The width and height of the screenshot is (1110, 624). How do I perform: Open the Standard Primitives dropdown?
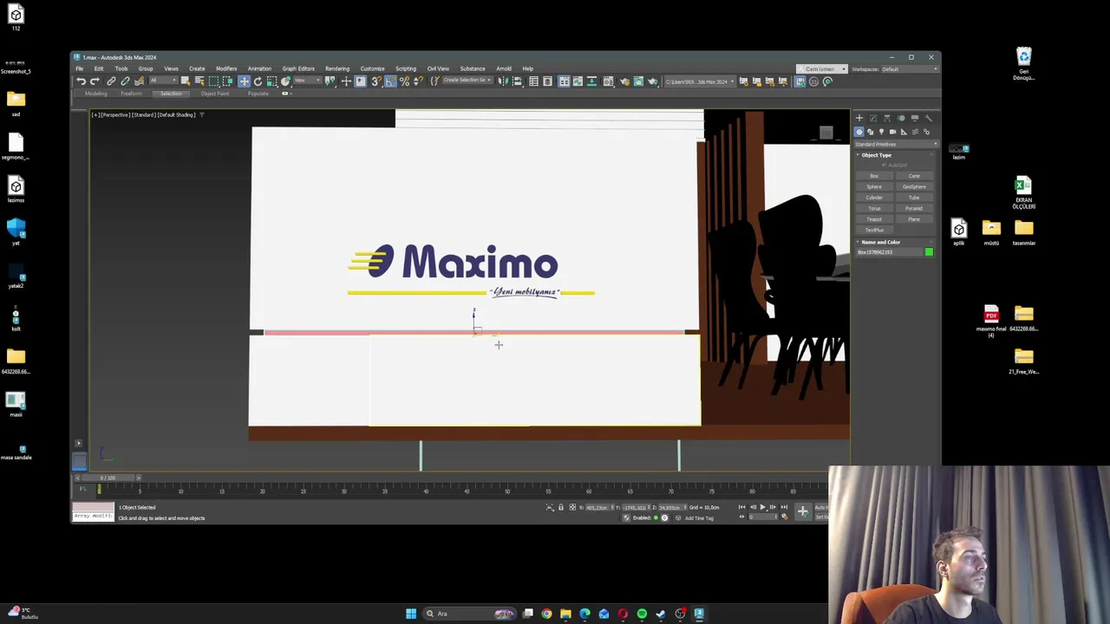click(x=895, y=145)
